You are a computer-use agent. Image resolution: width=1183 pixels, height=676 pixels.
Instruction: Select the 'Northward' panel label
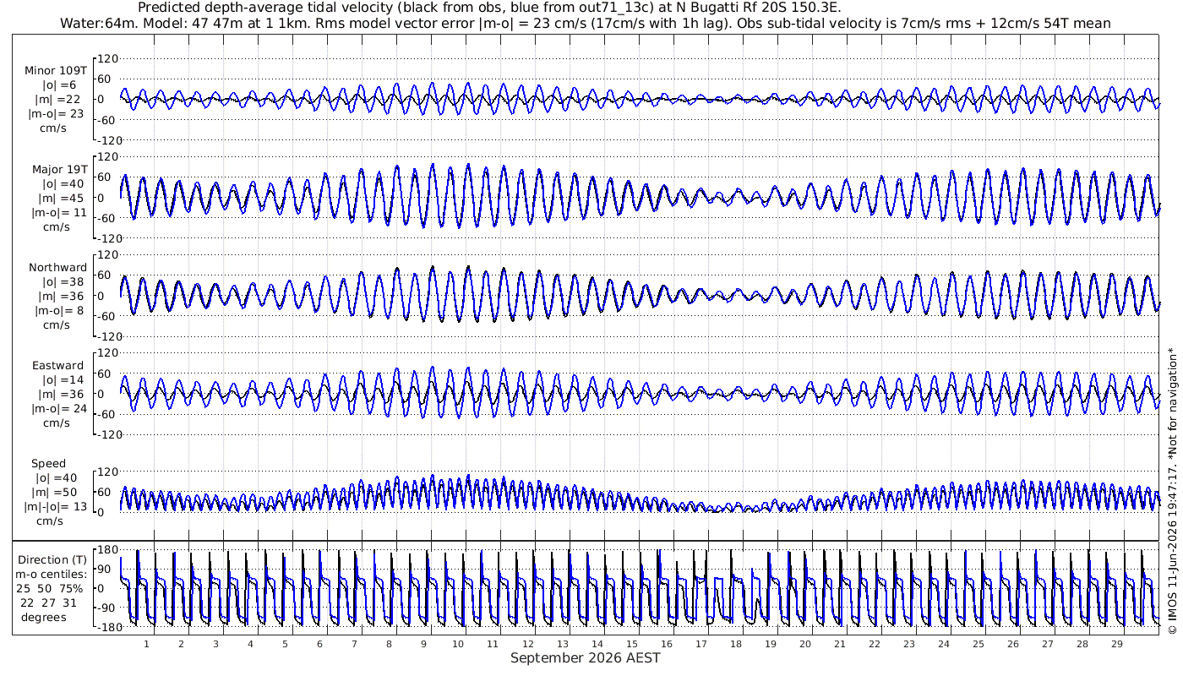pos(57,268)
